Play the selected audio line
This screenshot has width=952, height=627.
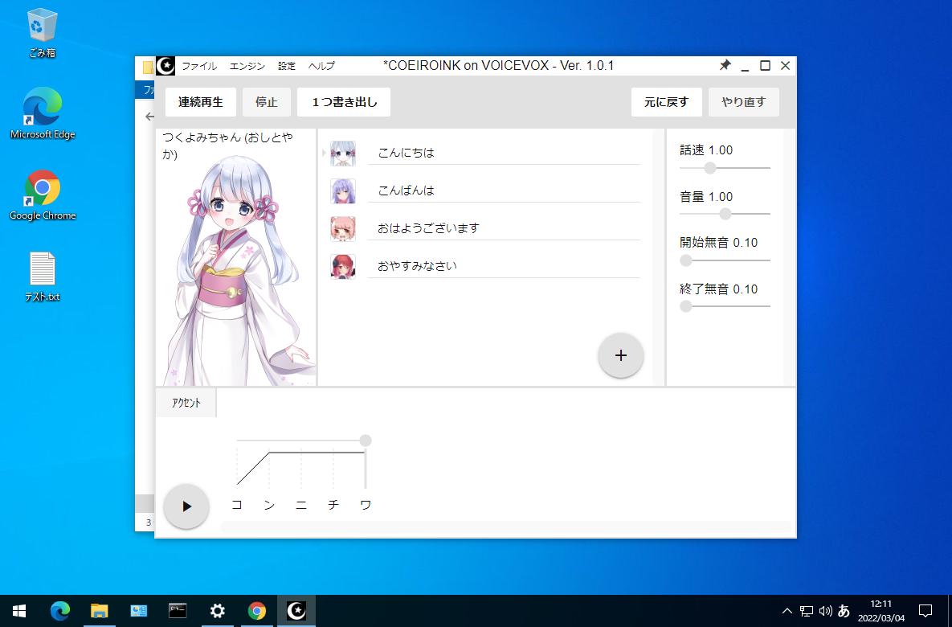(x=186, y=506)
